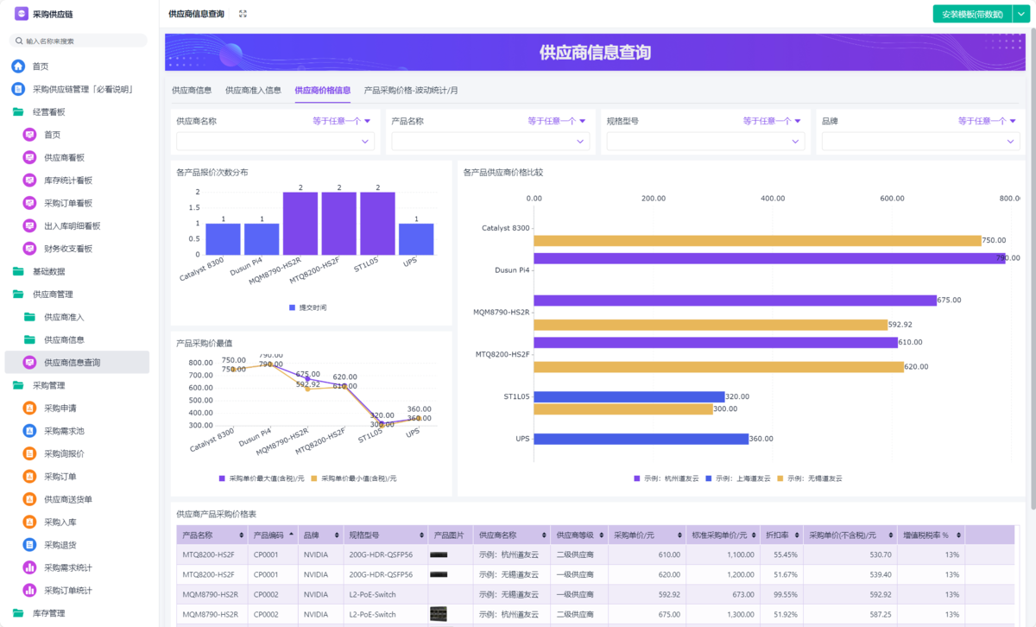Open the 采购申请 sidebar icon
The height and width of the screenshot is (627, 1036).
tap(29, 408)
